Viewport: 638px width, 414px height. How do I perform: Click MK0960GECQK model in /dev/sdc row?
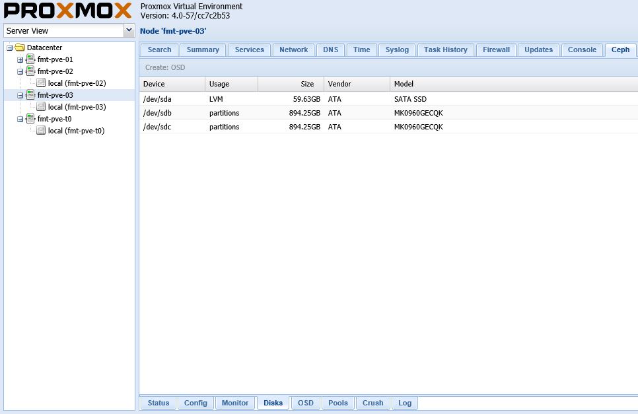418,127
